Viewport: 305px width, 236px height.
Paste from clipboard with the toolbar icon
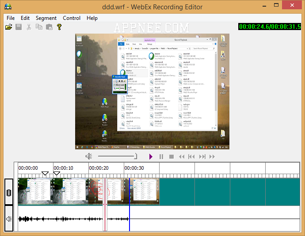(49, 27)
